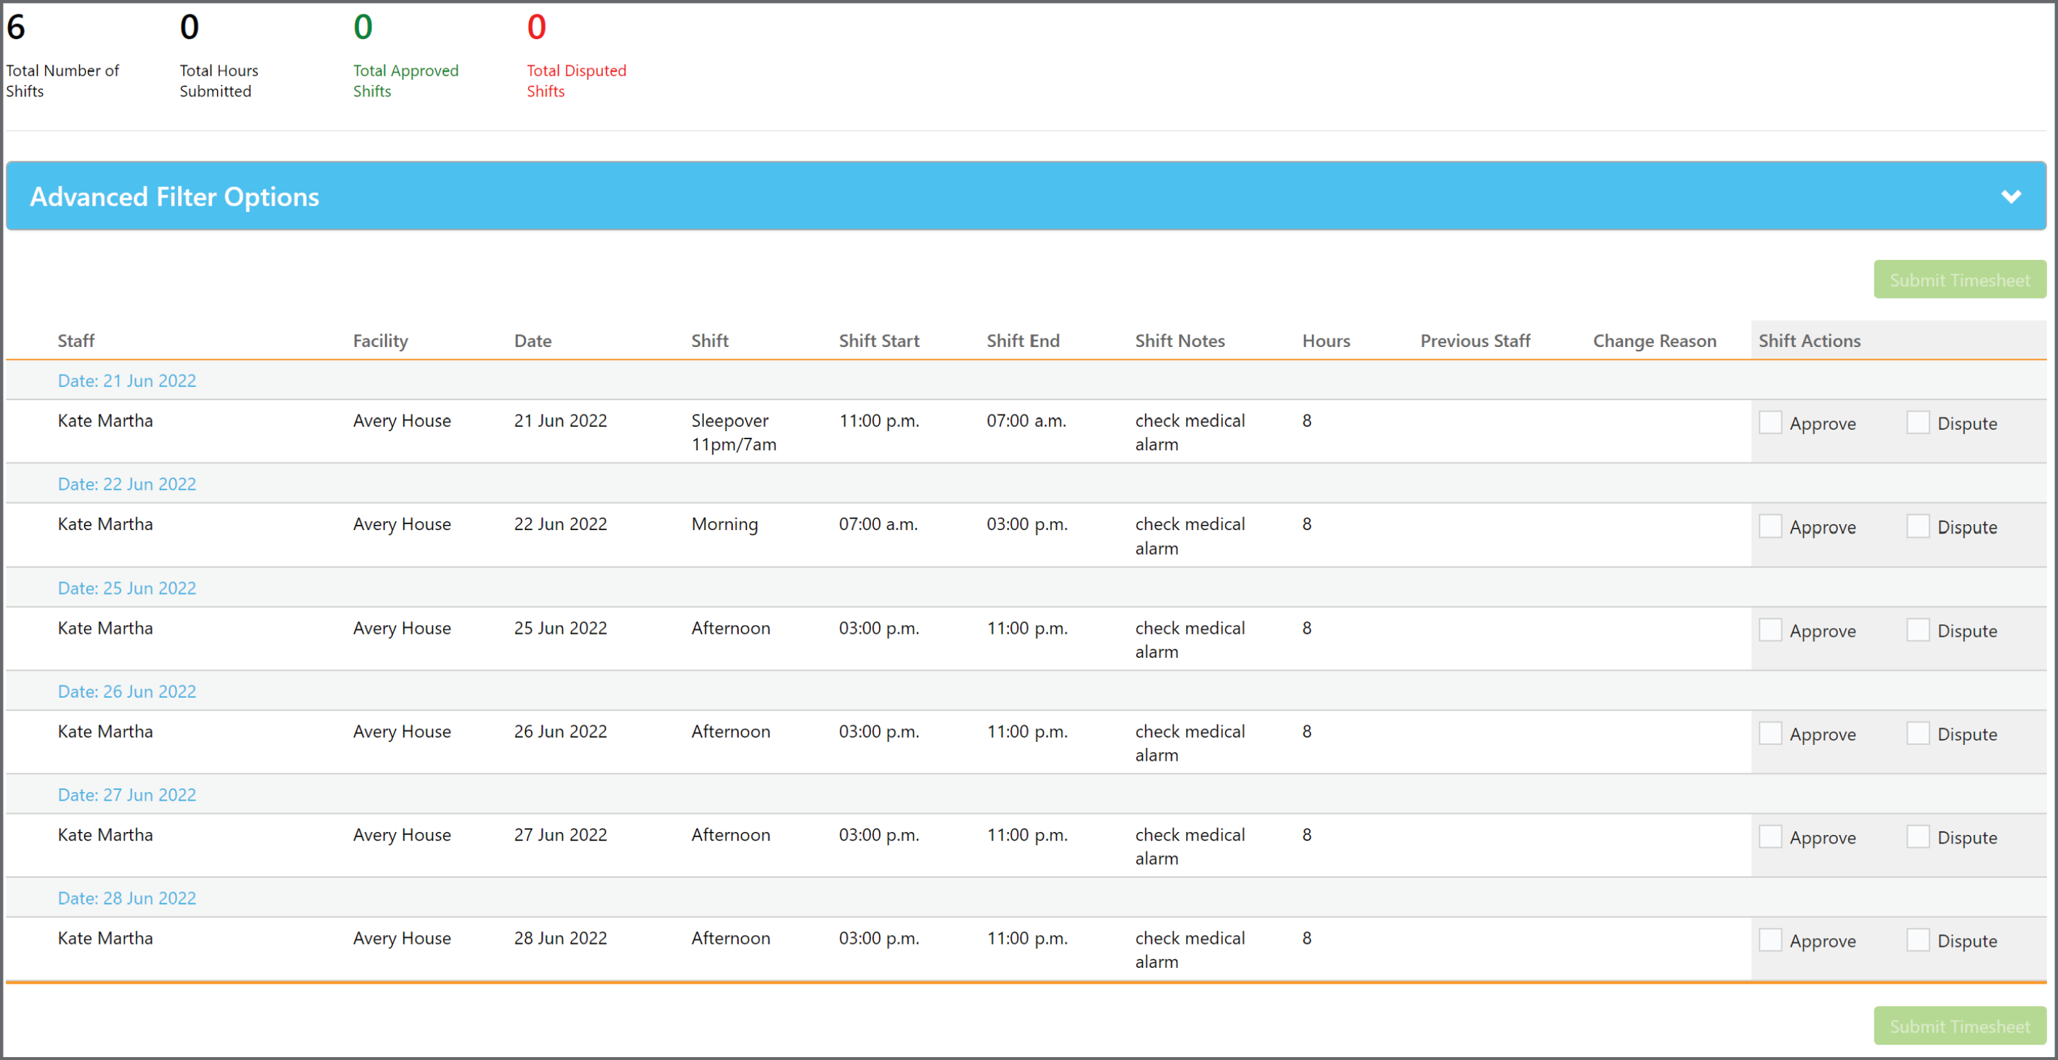Approve the 28 Jun Afternoon shift
This screenshot has width=2058, height=1060.
click(1771, 939)
